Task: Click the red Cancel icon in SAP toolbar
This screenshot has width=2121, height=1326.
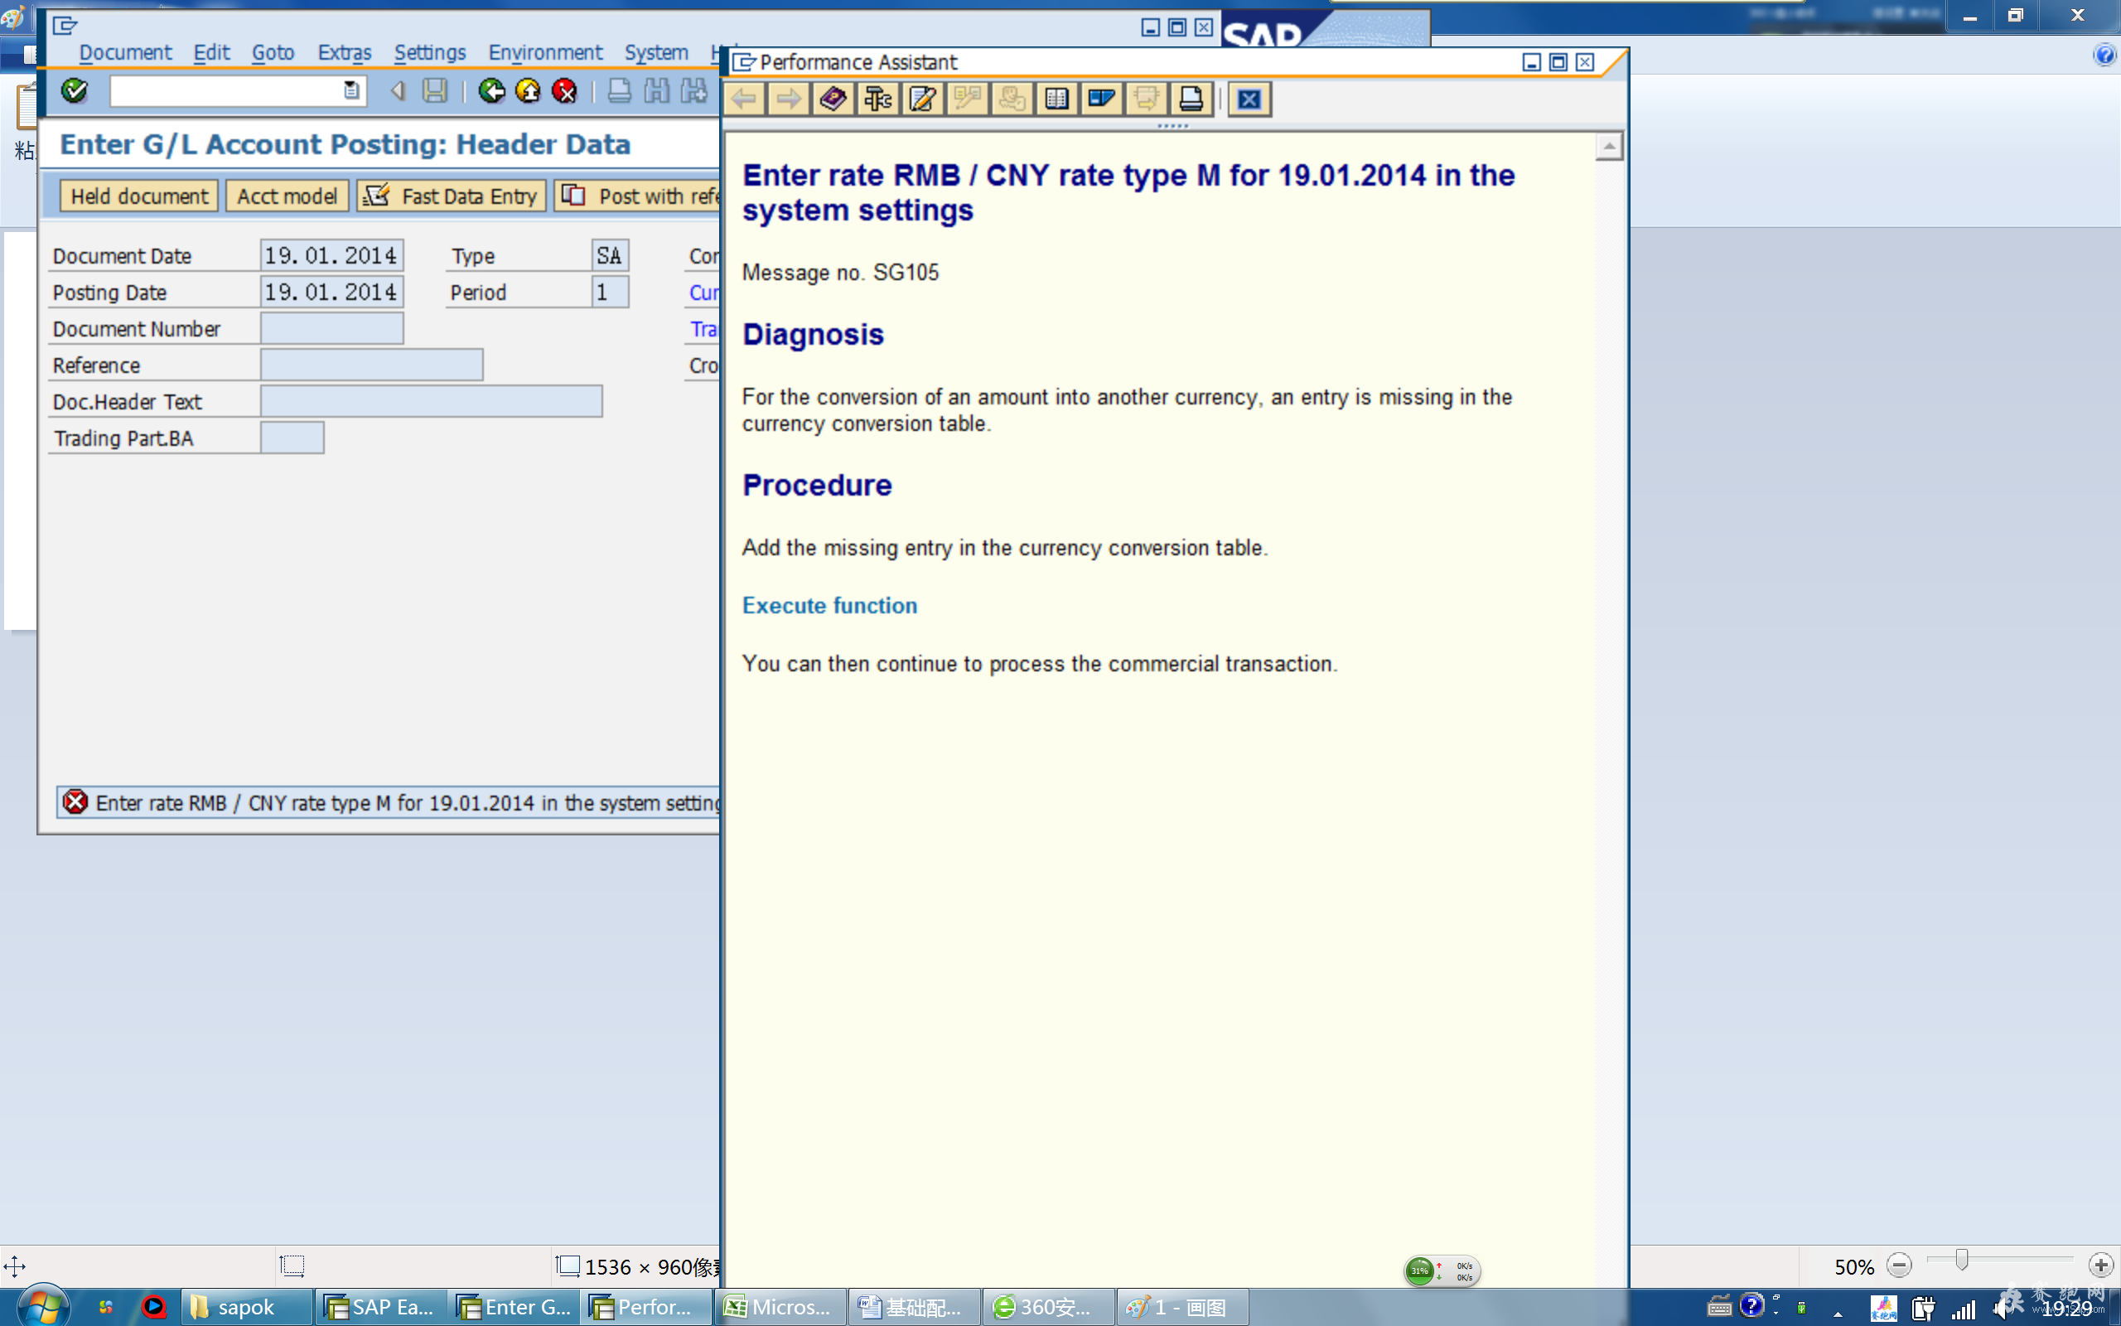Action: click(565, 90)
